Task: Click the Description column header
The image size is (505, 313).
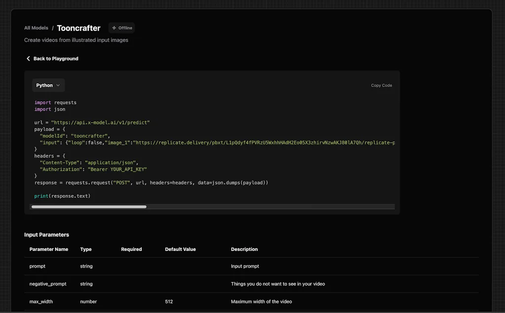Action: [x=244, y=249]
